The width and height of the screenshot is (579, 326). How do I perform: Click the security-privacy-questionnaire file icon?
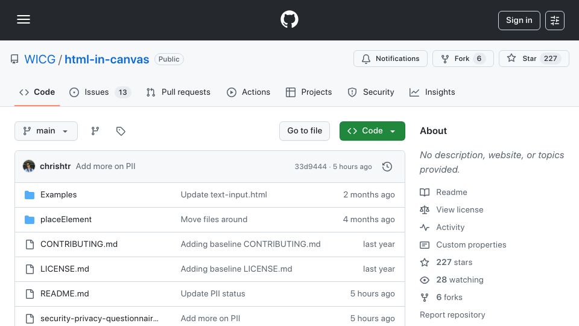pyautogui.click(x=30, y=319)
